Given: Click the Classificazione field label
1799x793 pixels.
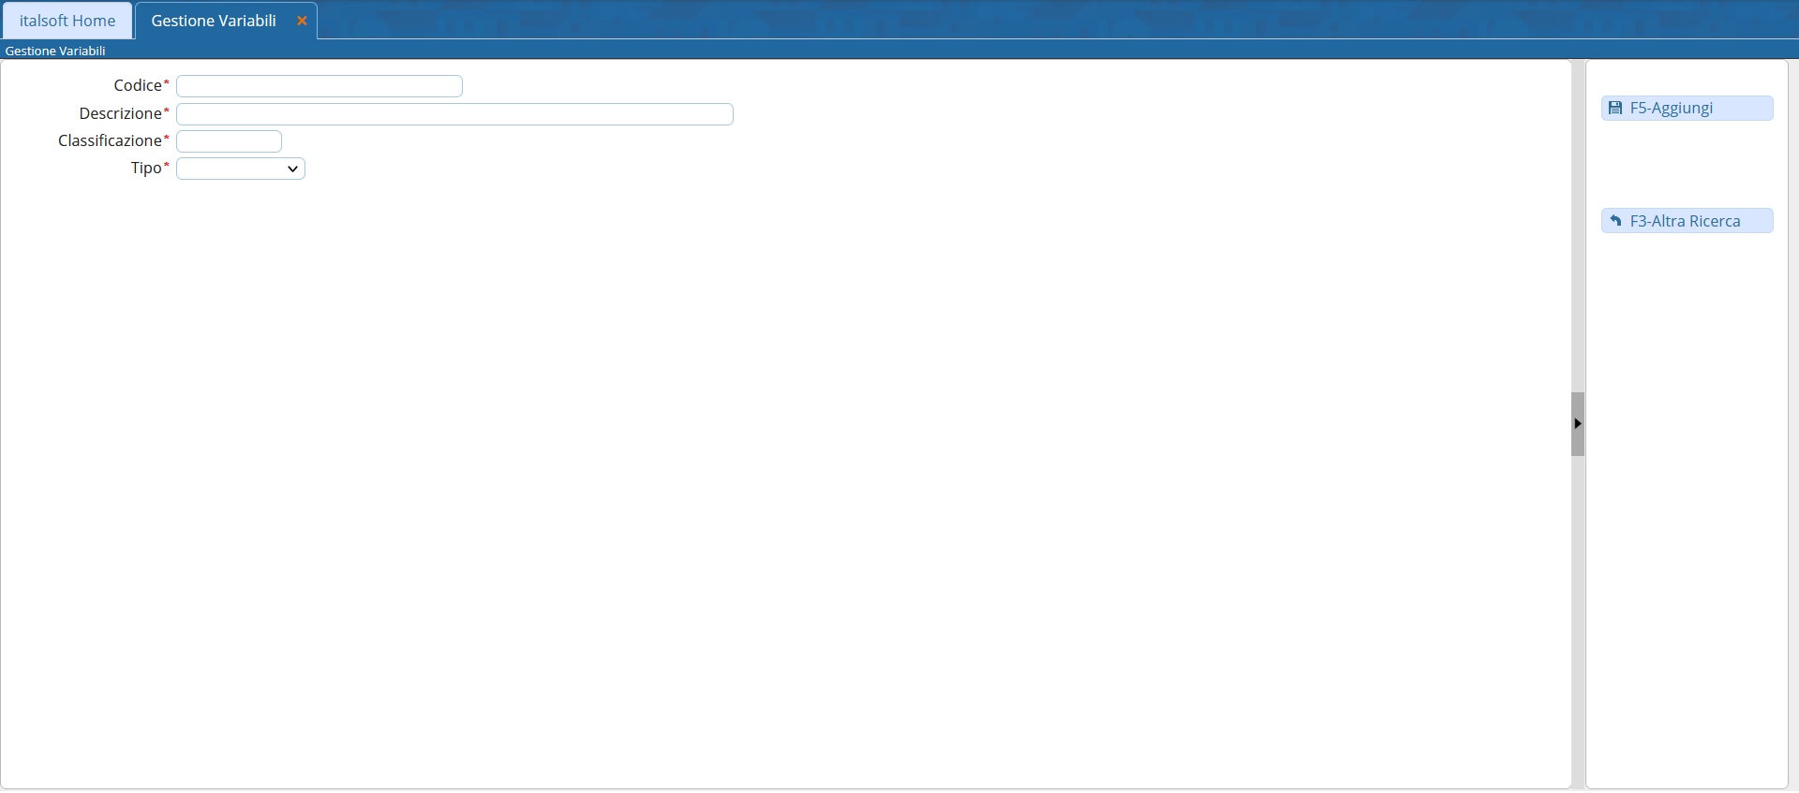Looking at the screenshot, I should click(x=110, y=140).
